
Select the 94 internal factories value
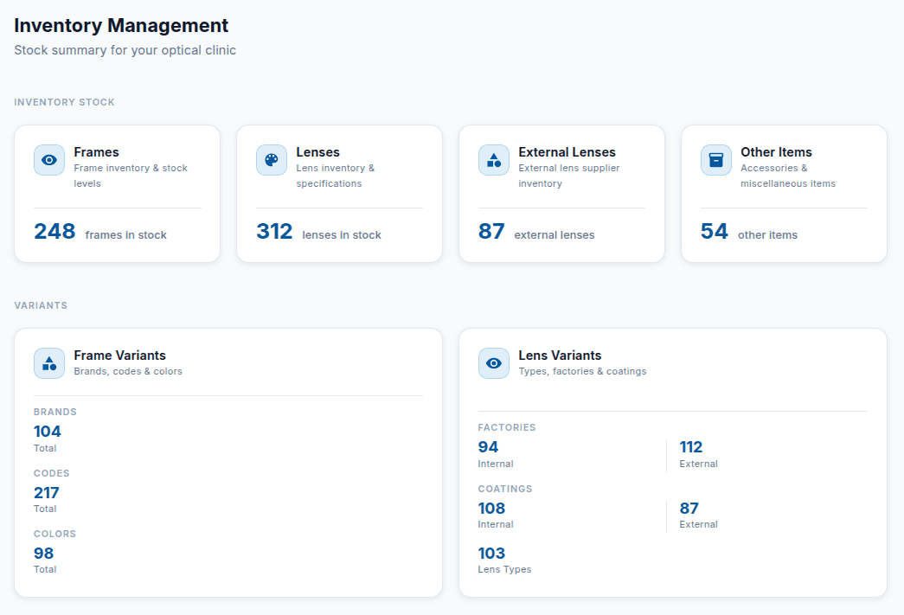pos(488,446)
